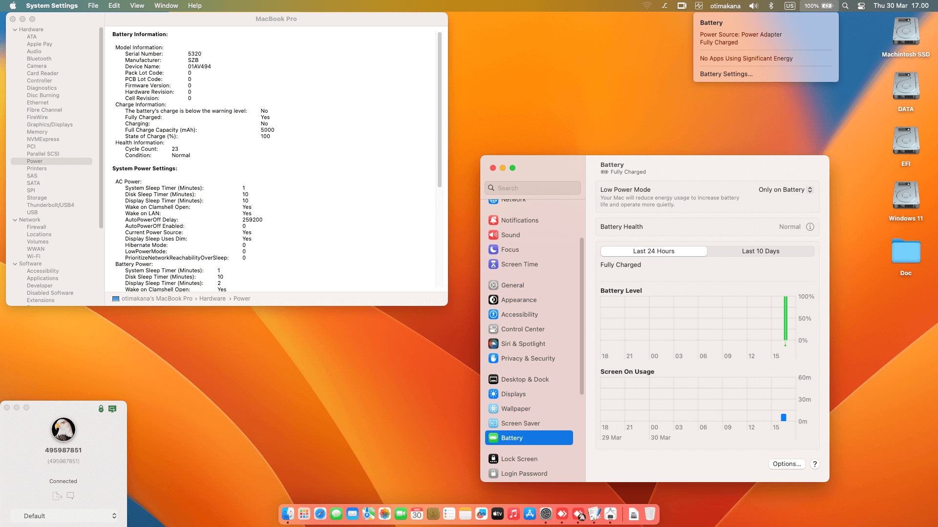This screenshot has height=527, width=938.
Task: Click the search field in System Settings
Action: pos(533,187)
